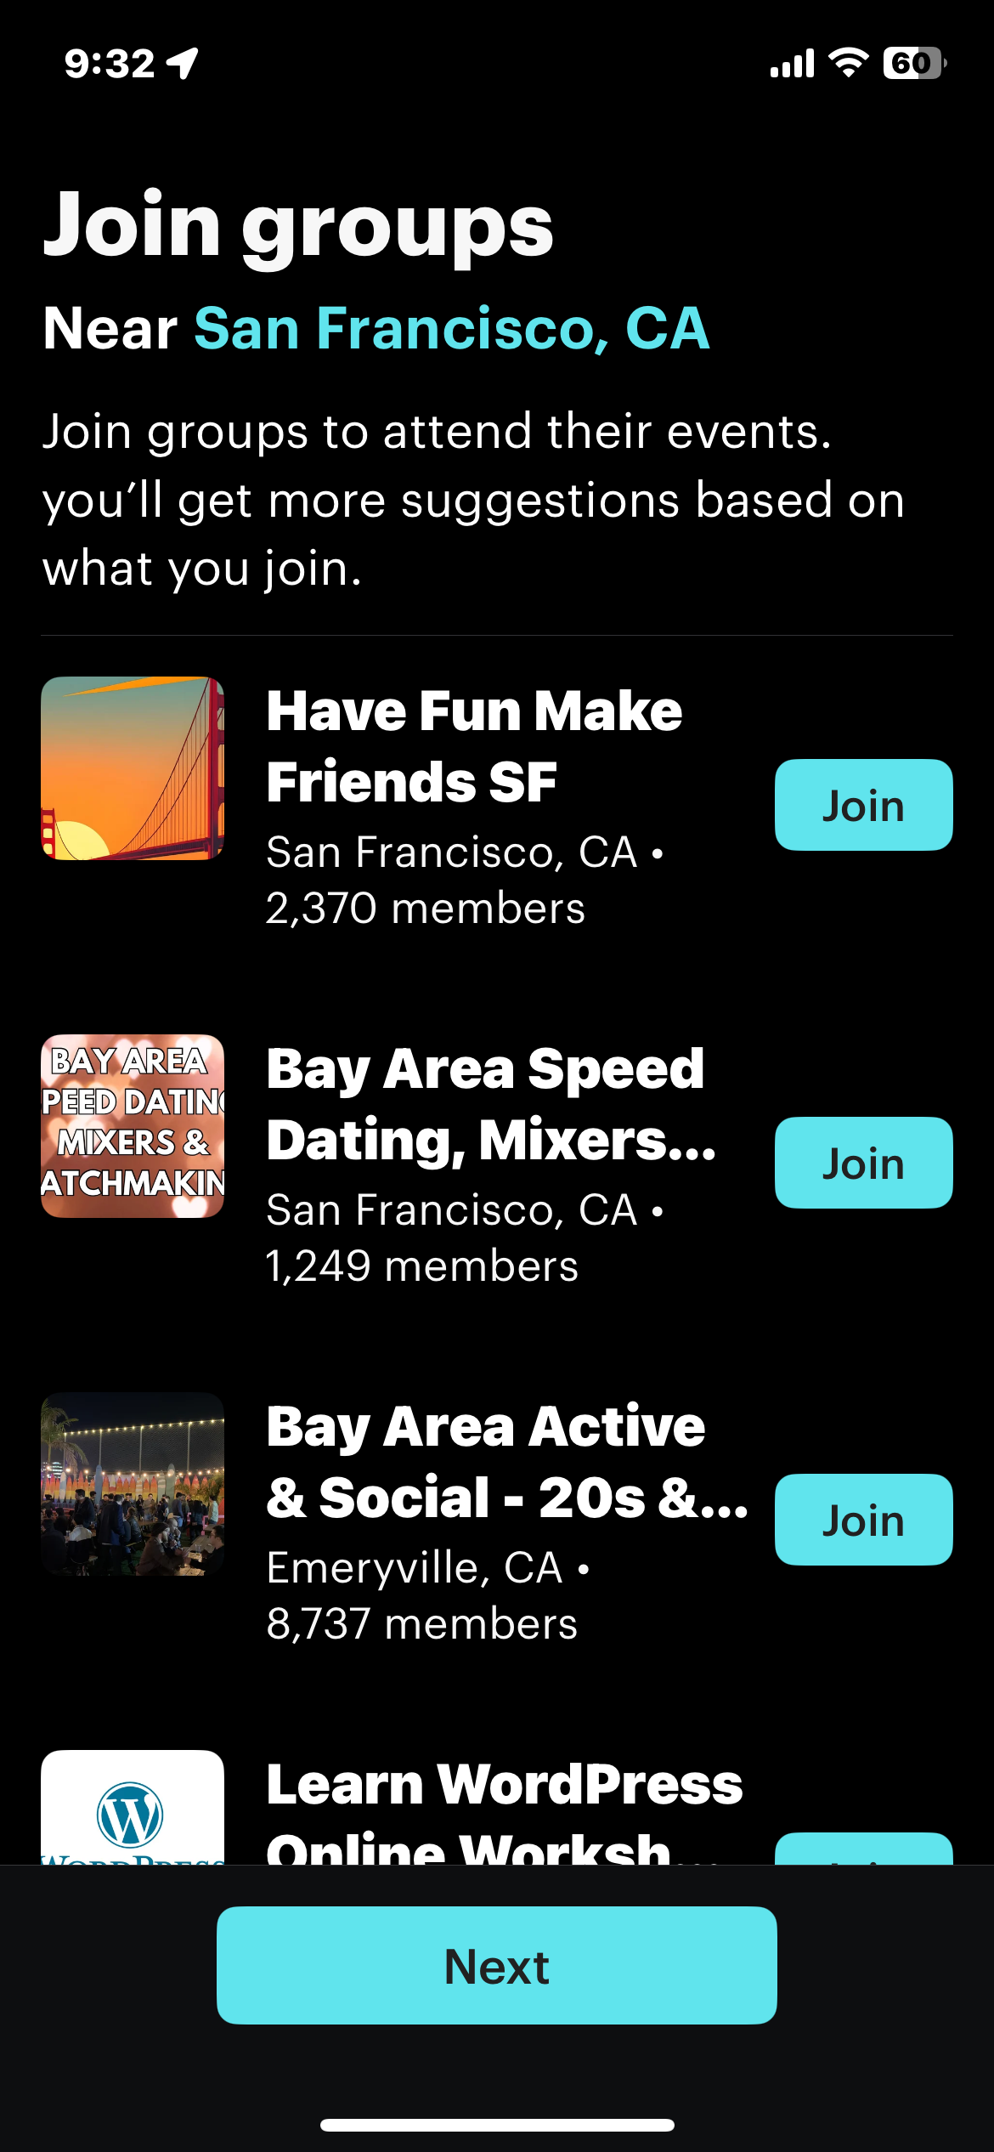The height and width of the screenshot is (2152, 994).
Task: Tap the location arrow icon in status bar
Action: [x=183, y=63]
